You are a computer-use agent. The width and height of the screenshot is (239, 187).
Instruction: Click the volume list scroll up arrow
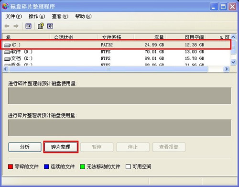233,37
